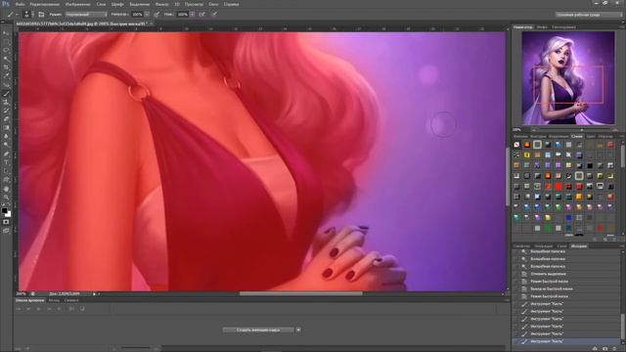
Task: Select the Eyedropper tool
Action: [x=6, y=76]
